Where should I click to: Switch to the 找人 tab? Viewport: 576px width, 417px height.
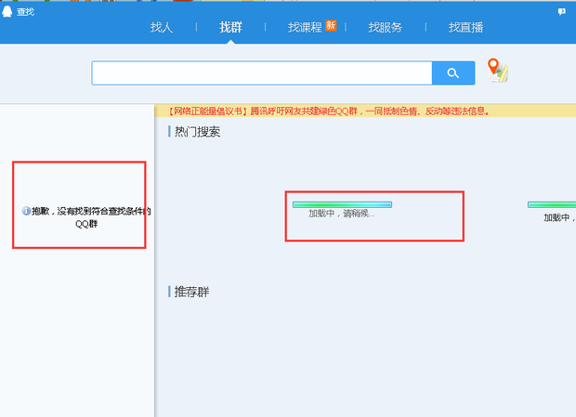click(x=162, y=27)
